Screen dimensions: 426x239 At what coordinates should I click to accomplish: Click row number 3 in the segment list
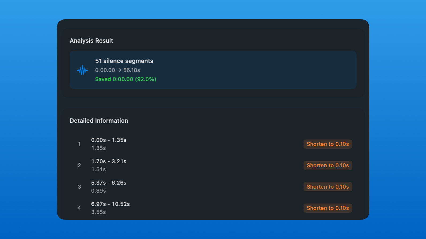click(x=79, y=187)
